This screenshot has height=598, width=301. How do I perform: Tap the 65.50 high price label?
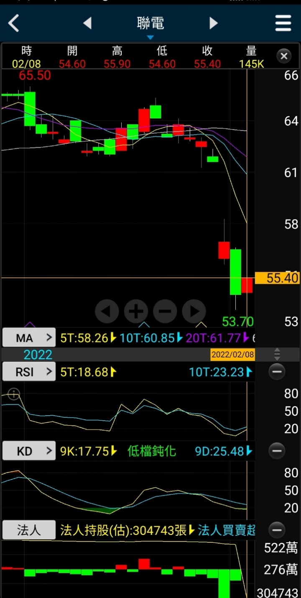click(35, 76)
